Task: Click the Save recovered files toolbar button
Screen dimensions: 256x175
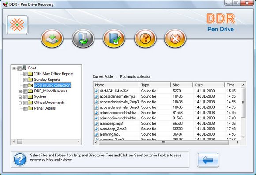Action: coord(83,38)
